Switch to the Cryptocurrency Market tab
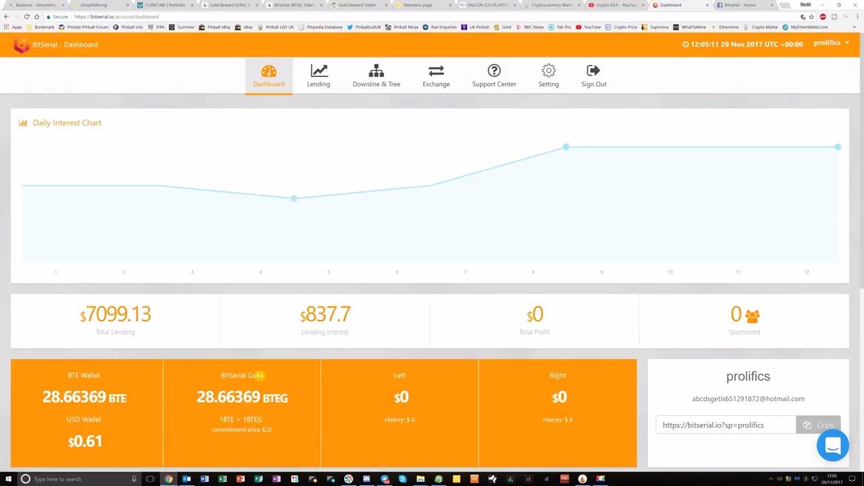The image size is (864, 486). click(x=551, y=5)
